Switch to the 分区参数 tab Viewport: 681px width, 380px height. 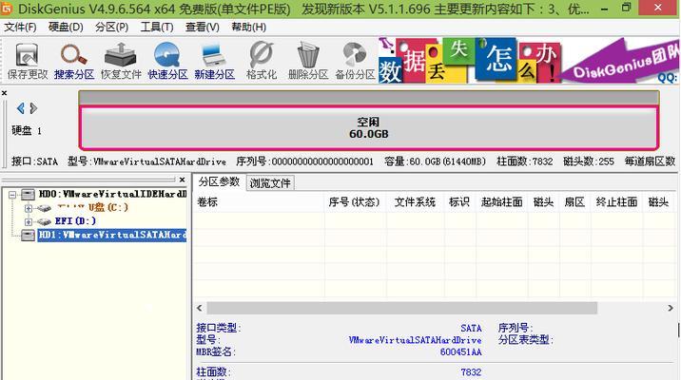tap(220, 181)
